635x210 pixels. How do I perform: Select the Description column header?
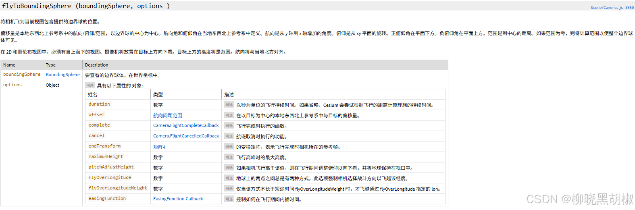97,65
